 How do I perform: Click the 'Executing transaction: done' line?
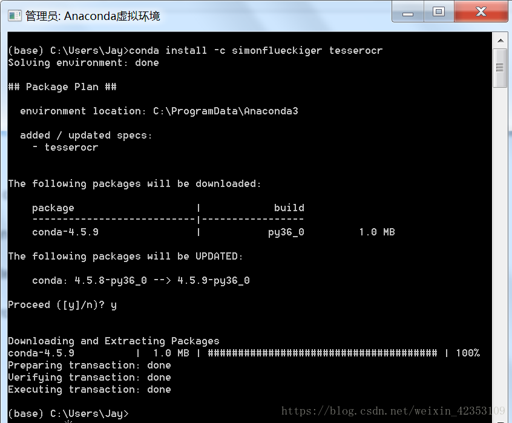(90, 389)
